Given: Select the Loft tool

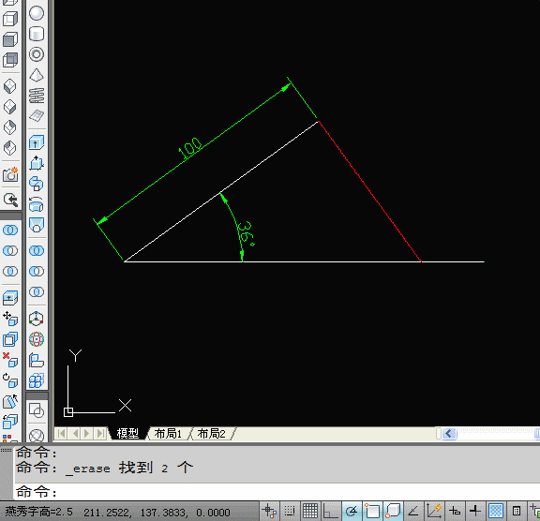Looking at the screenshot, I should pos(37,225).
